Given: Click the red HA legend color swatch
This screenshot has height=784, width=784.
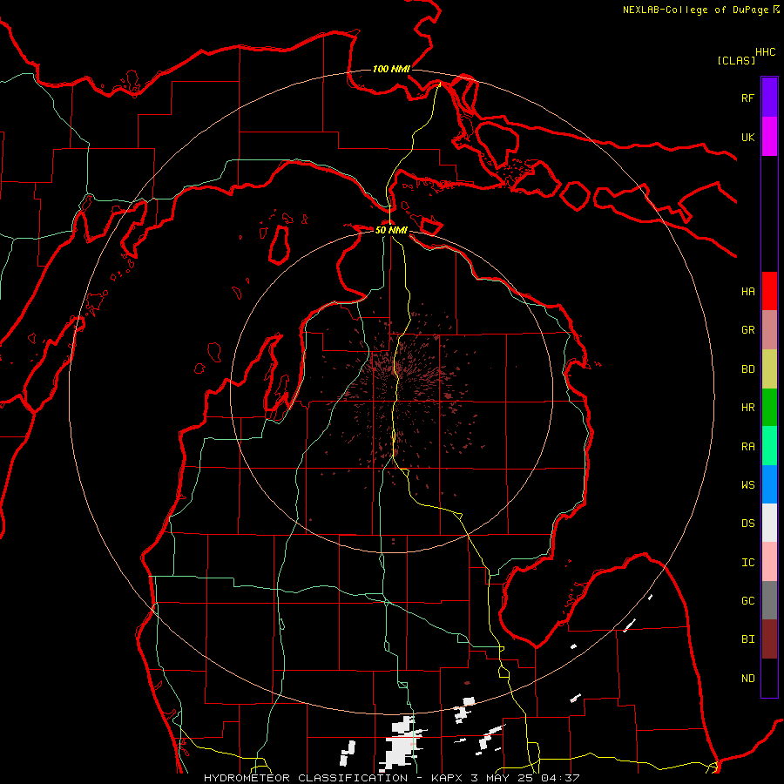Looking at the screenshot, I should (769, 291).
